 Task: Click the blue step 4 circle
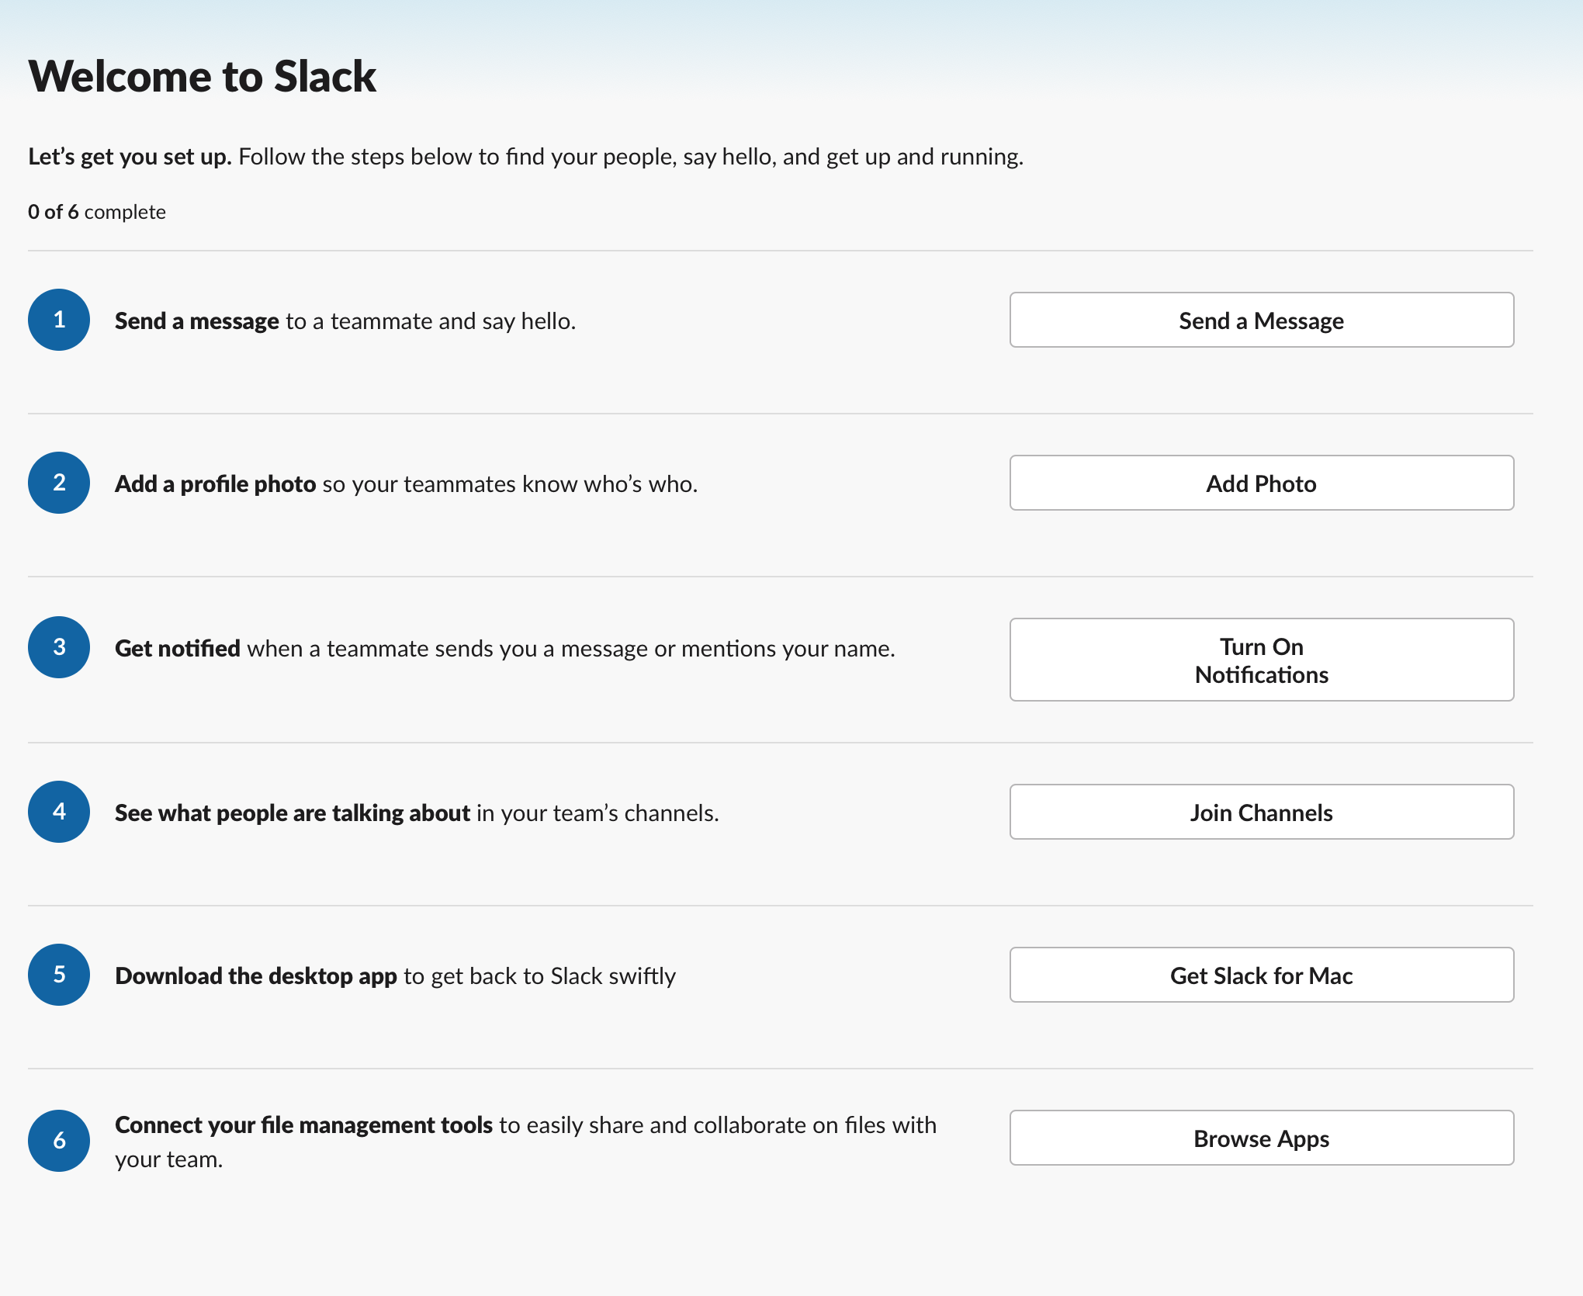[x=59, y=812]
